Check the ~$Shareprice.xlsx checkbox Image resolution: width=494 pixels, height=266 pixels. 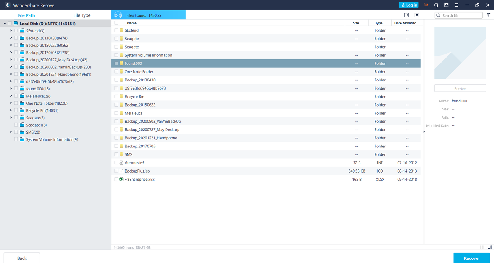pos(116,179)
